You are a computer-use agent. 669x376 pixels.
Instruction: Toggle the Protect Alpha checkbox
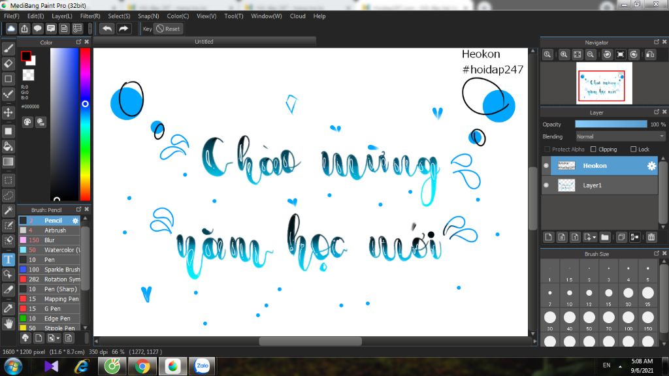tap(547, 149)
